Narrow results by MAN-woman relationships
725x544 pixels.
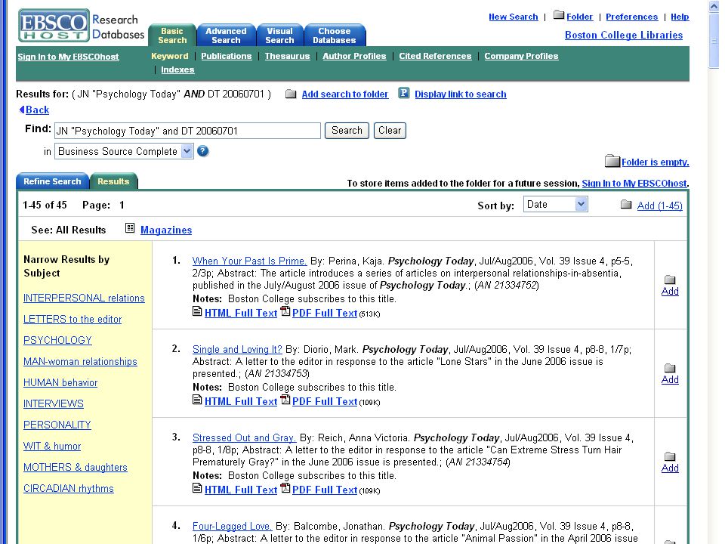[x=80, y=361]
